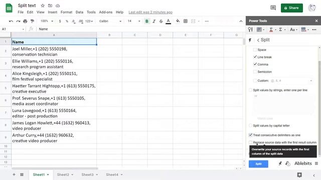Viewport: 321px width, 180px height.
Task: View cloud save status icon
Action: [x=58, y=5]
